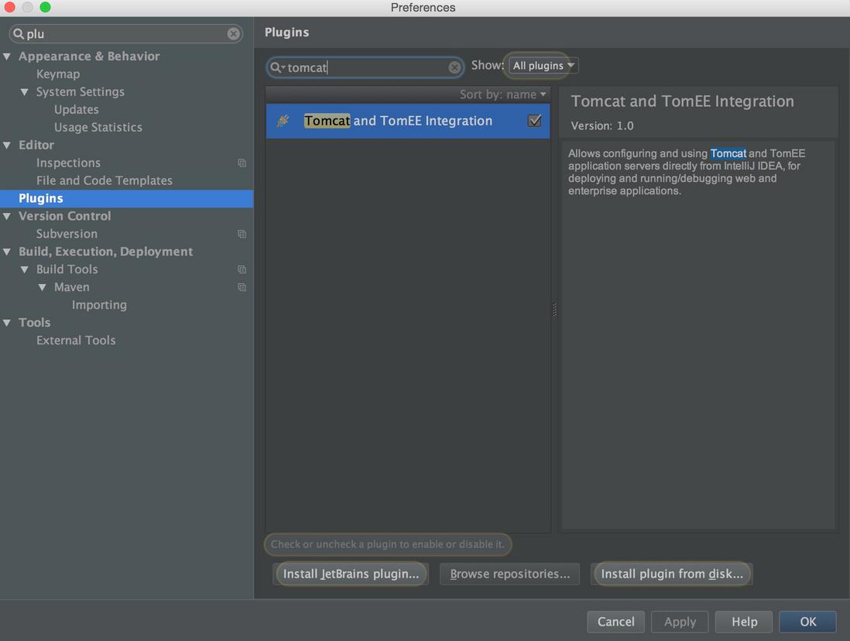This screenshot has width=850, height=641.
Task: Open the Sort by name dropdown
Action: point(502,94)
